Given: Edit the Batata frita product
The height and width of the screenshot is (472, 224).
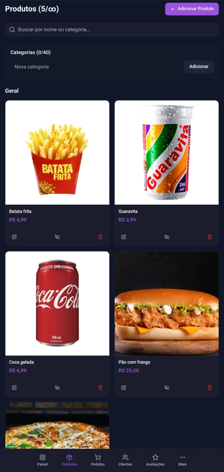Looking at the screenshot, I should coord(14,237).
